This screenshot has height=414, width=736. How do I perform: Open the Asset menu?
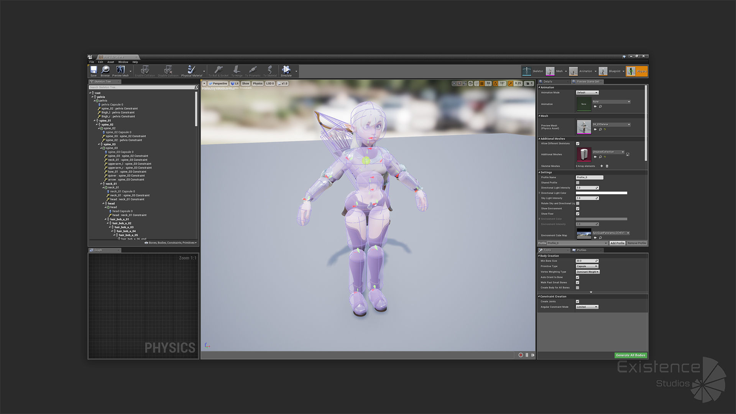110,62
